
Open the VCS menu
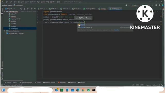pos(47,2)
